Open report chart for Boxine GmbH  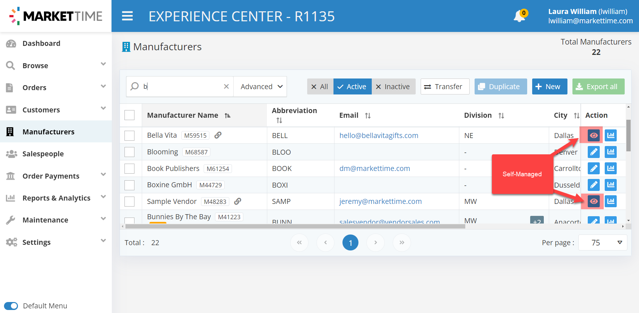610,185
